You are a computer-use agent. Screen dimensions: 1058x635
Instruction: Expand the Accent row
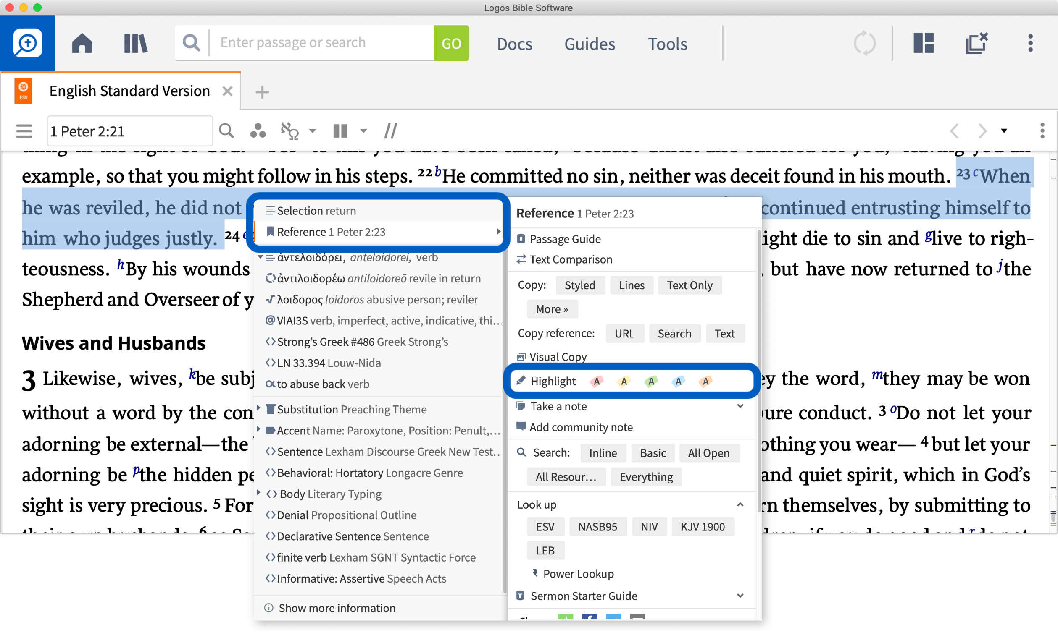coord(259,430)
